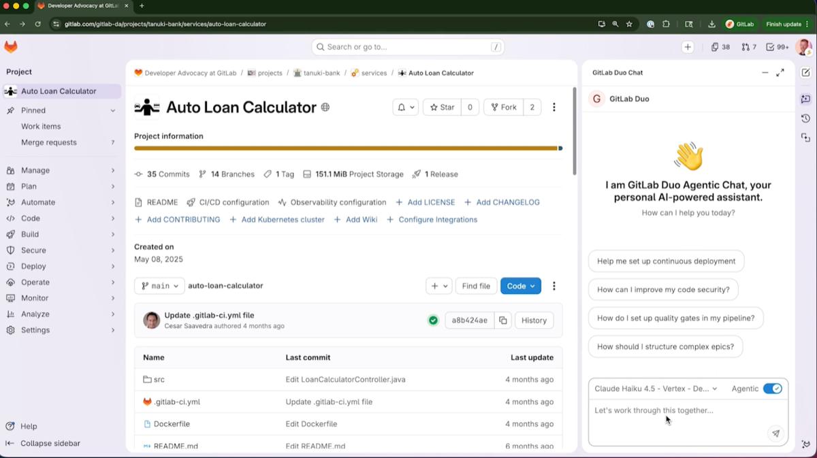The width and height of the screenshot is (817, 458).
Task: Open Work items in sidebar
Action: (x=61, y=127)
